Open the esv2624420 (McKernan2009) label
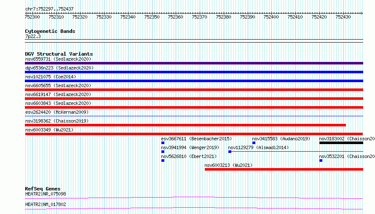This screenshot has width=375, height=214. [57, 112]
